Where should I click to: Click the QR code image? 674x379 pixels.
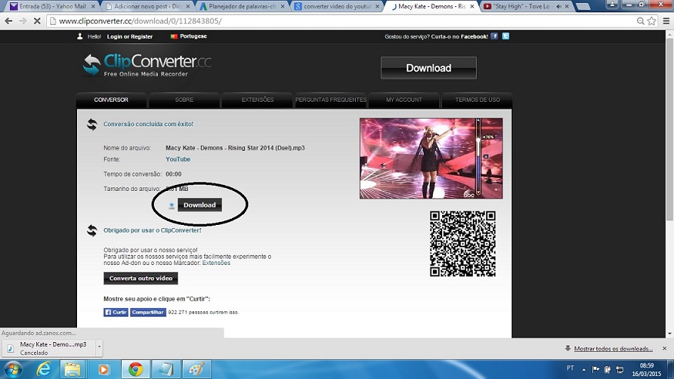462,243
